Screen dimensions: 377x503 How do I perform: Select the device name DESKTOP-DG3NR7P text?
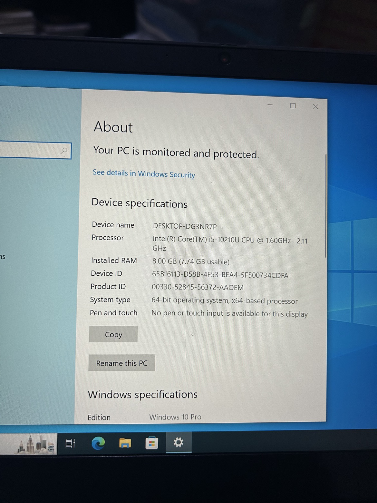(x=185, y=226)
